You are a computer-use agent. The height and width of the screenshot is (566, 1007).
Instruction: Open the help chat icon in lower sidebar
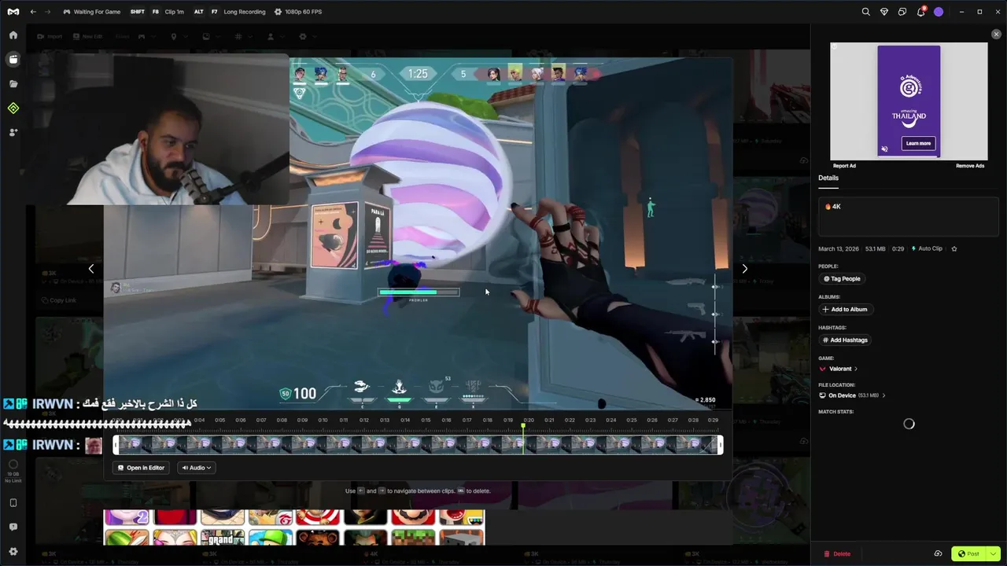pos(13,527)
